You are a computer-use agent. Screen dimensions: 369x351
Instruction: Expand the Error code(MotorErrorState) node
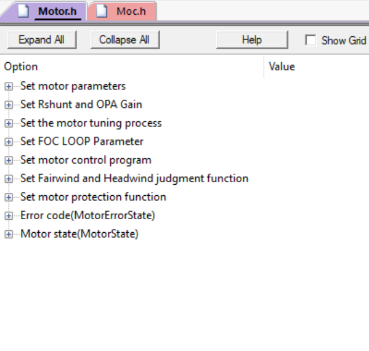[x=9, y=216]
